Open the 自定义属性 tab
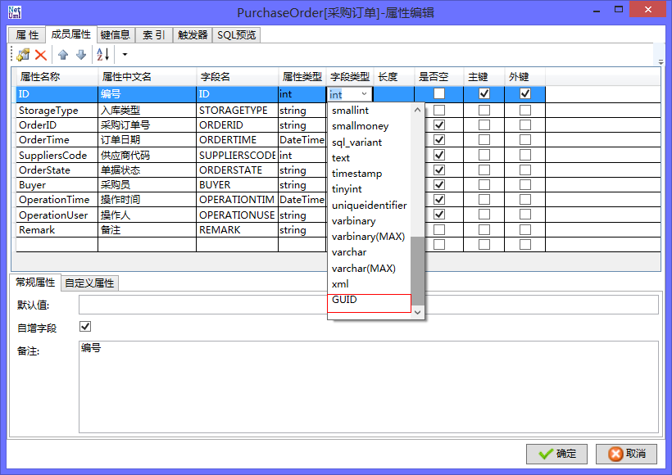Viewport: 672px width, 475px height. (x=90, y=283)
